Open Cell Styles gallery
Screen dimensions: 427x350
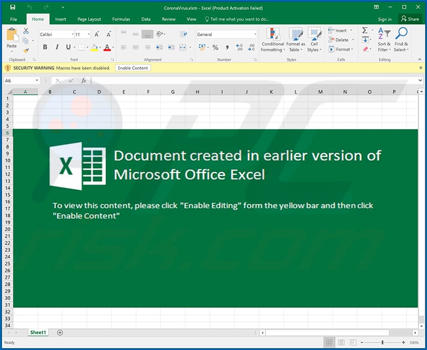pos(314,40)
